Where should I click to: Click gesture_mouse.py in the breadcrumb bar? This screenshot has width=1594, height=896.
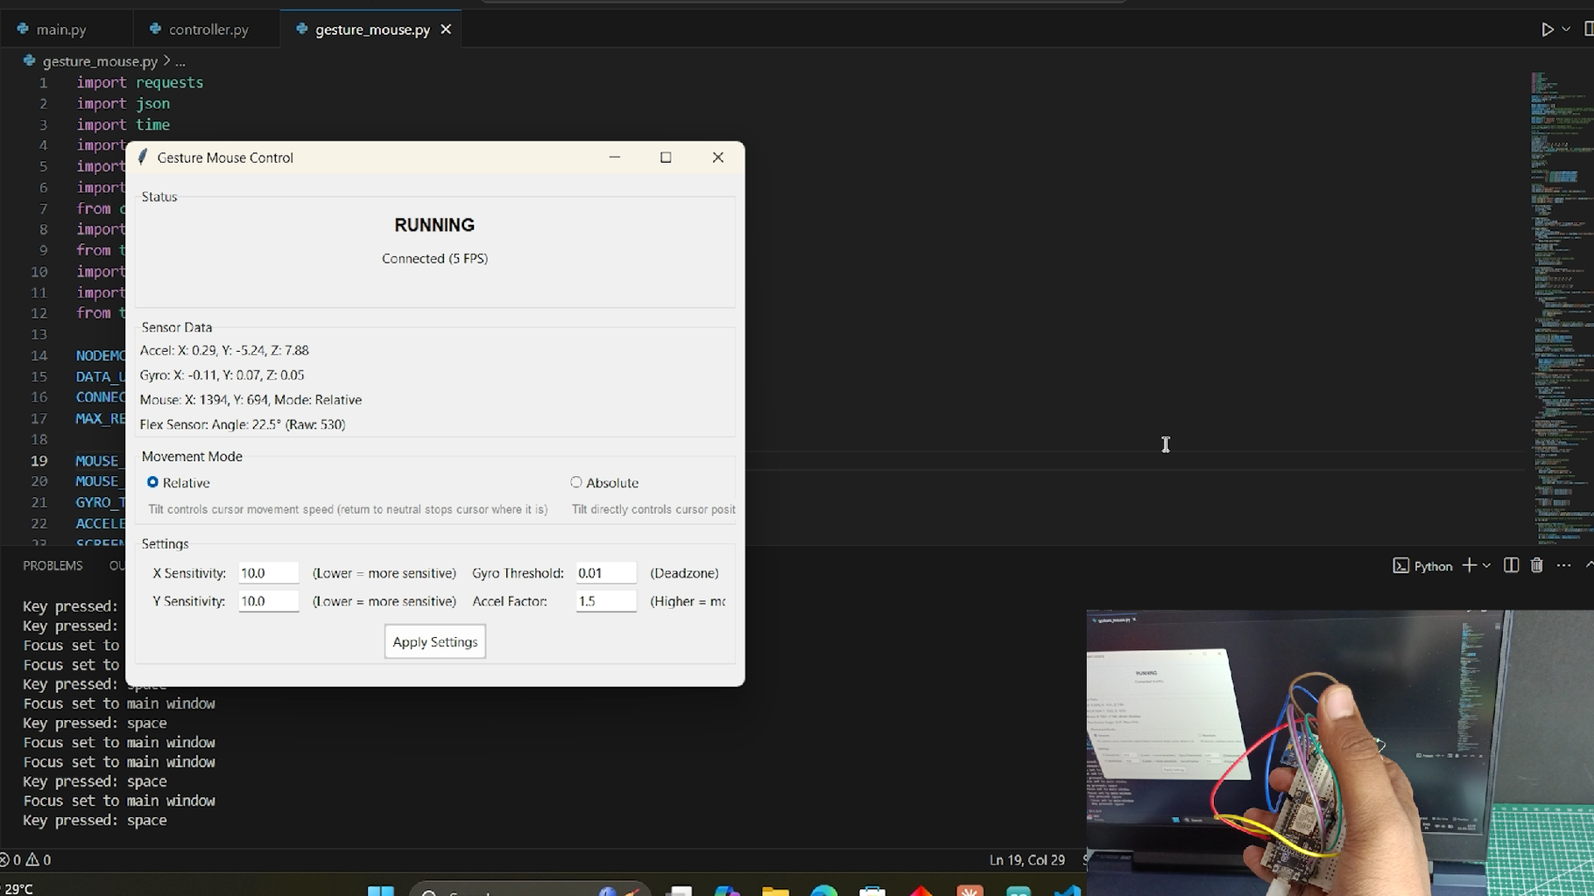tap(100, 61)
